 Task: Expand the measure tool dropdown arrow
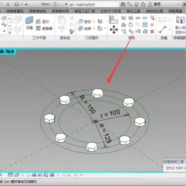170,30
